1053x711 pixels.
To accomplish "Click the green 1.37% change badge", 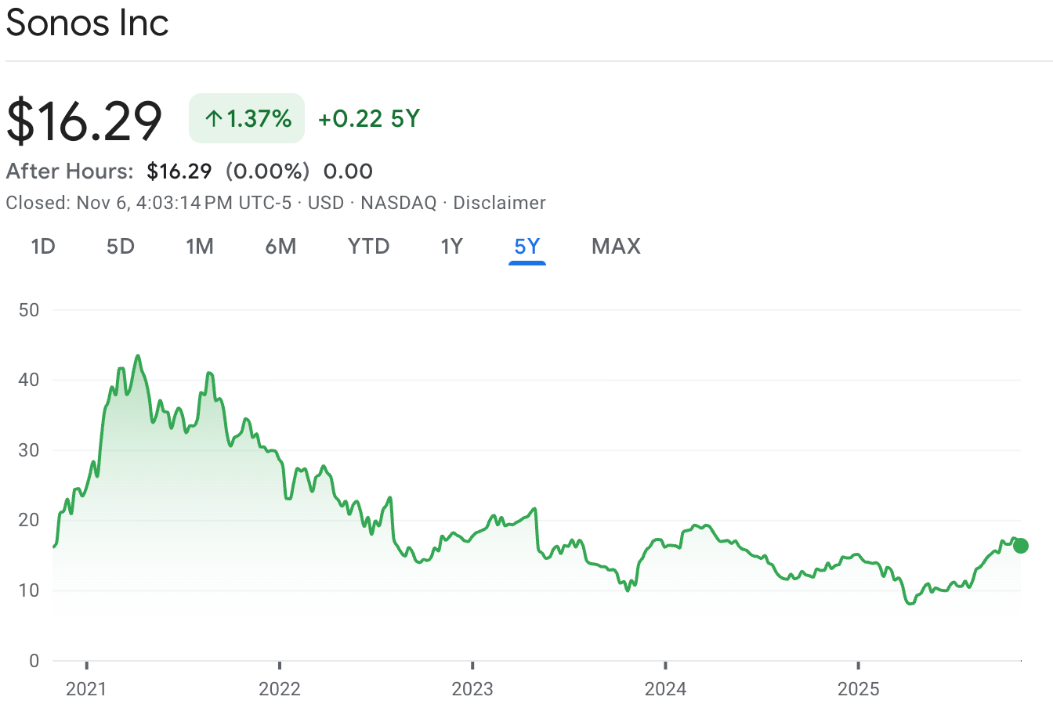I will click(x=247, y=118).
